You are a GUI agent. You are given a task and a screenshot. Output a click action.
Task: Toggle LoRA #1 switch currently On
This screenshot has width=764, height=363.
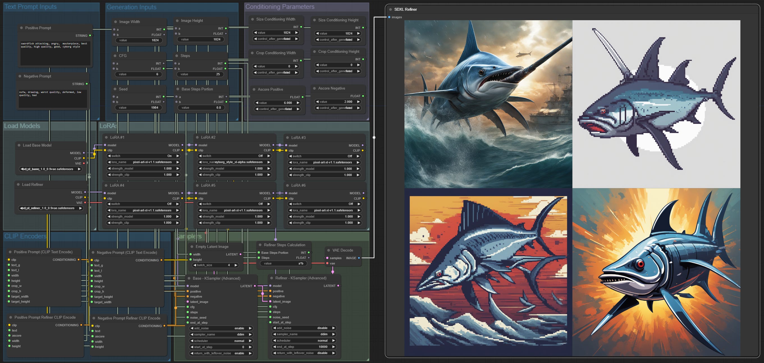[143, 156]
